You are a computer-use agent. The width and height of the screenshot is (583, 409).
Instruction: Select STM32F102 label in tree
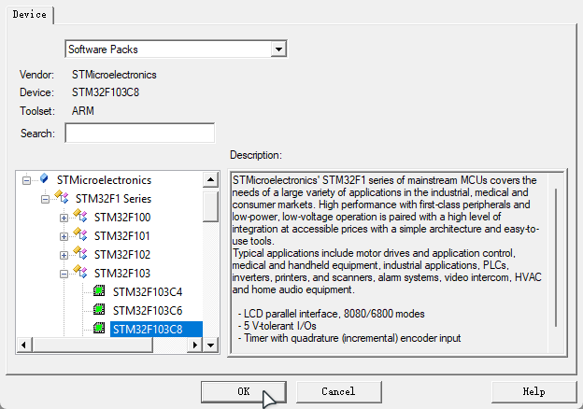point(122,255)
